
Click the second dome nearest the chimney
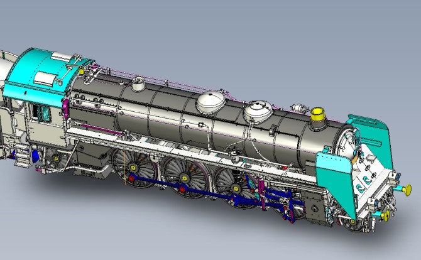tap(256, 111)
